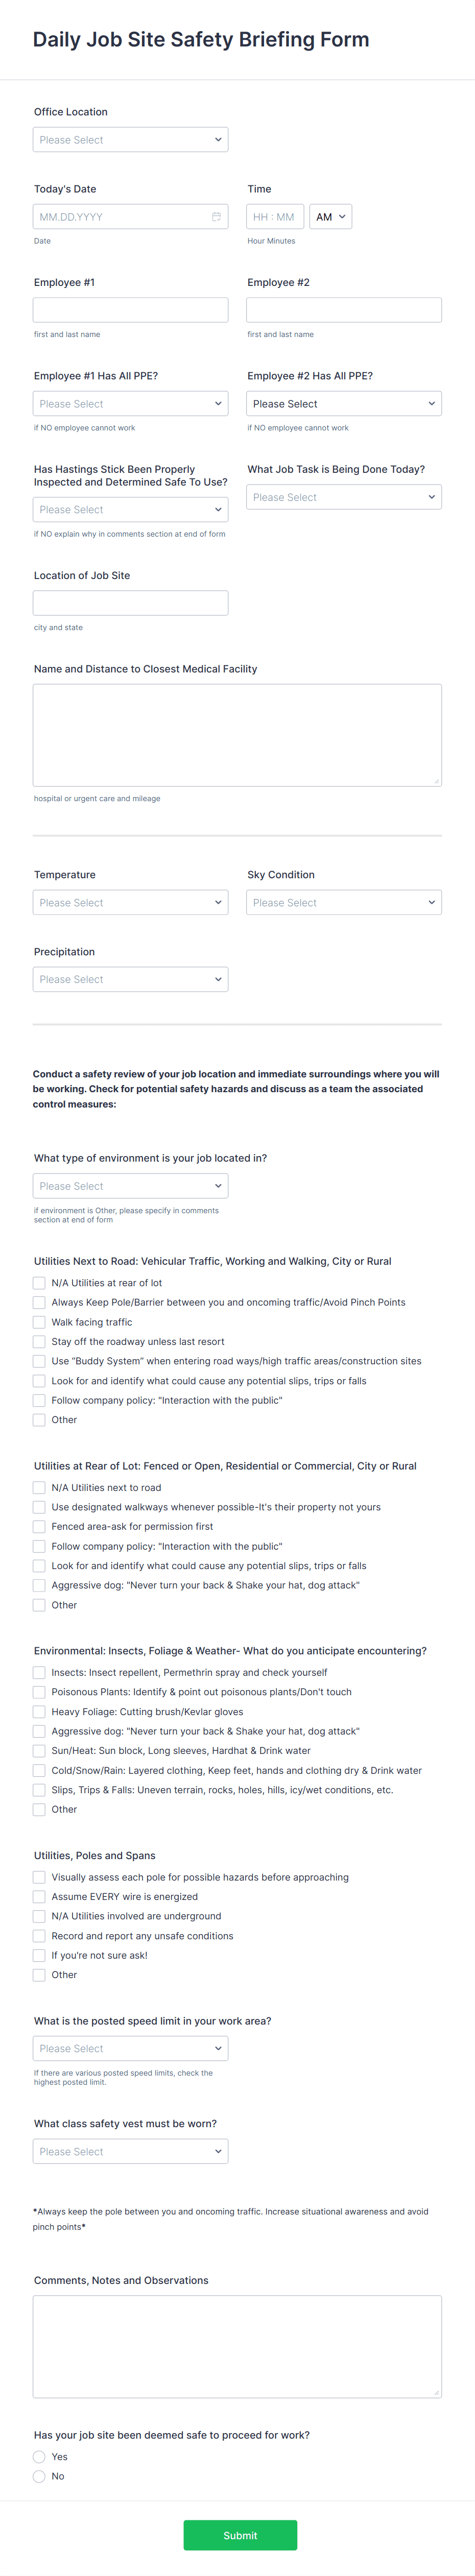This screenshot has width=475, height=2576.
Task: Open the safety vest class dropdown
Action: coord(130,2151)
